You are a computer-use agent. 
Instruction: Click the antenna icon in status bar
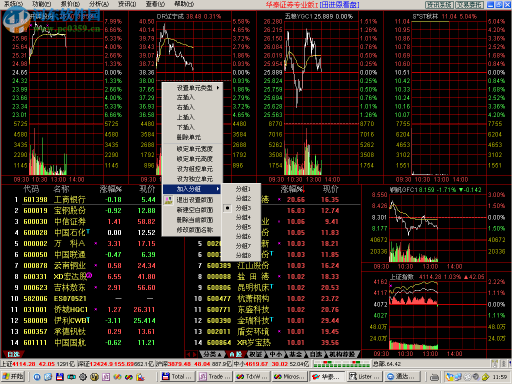[x=495, y=364]
